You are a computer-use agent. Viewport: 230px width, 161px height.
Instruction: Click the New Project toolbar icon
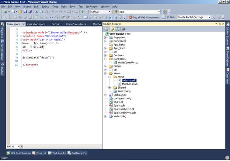5,12
